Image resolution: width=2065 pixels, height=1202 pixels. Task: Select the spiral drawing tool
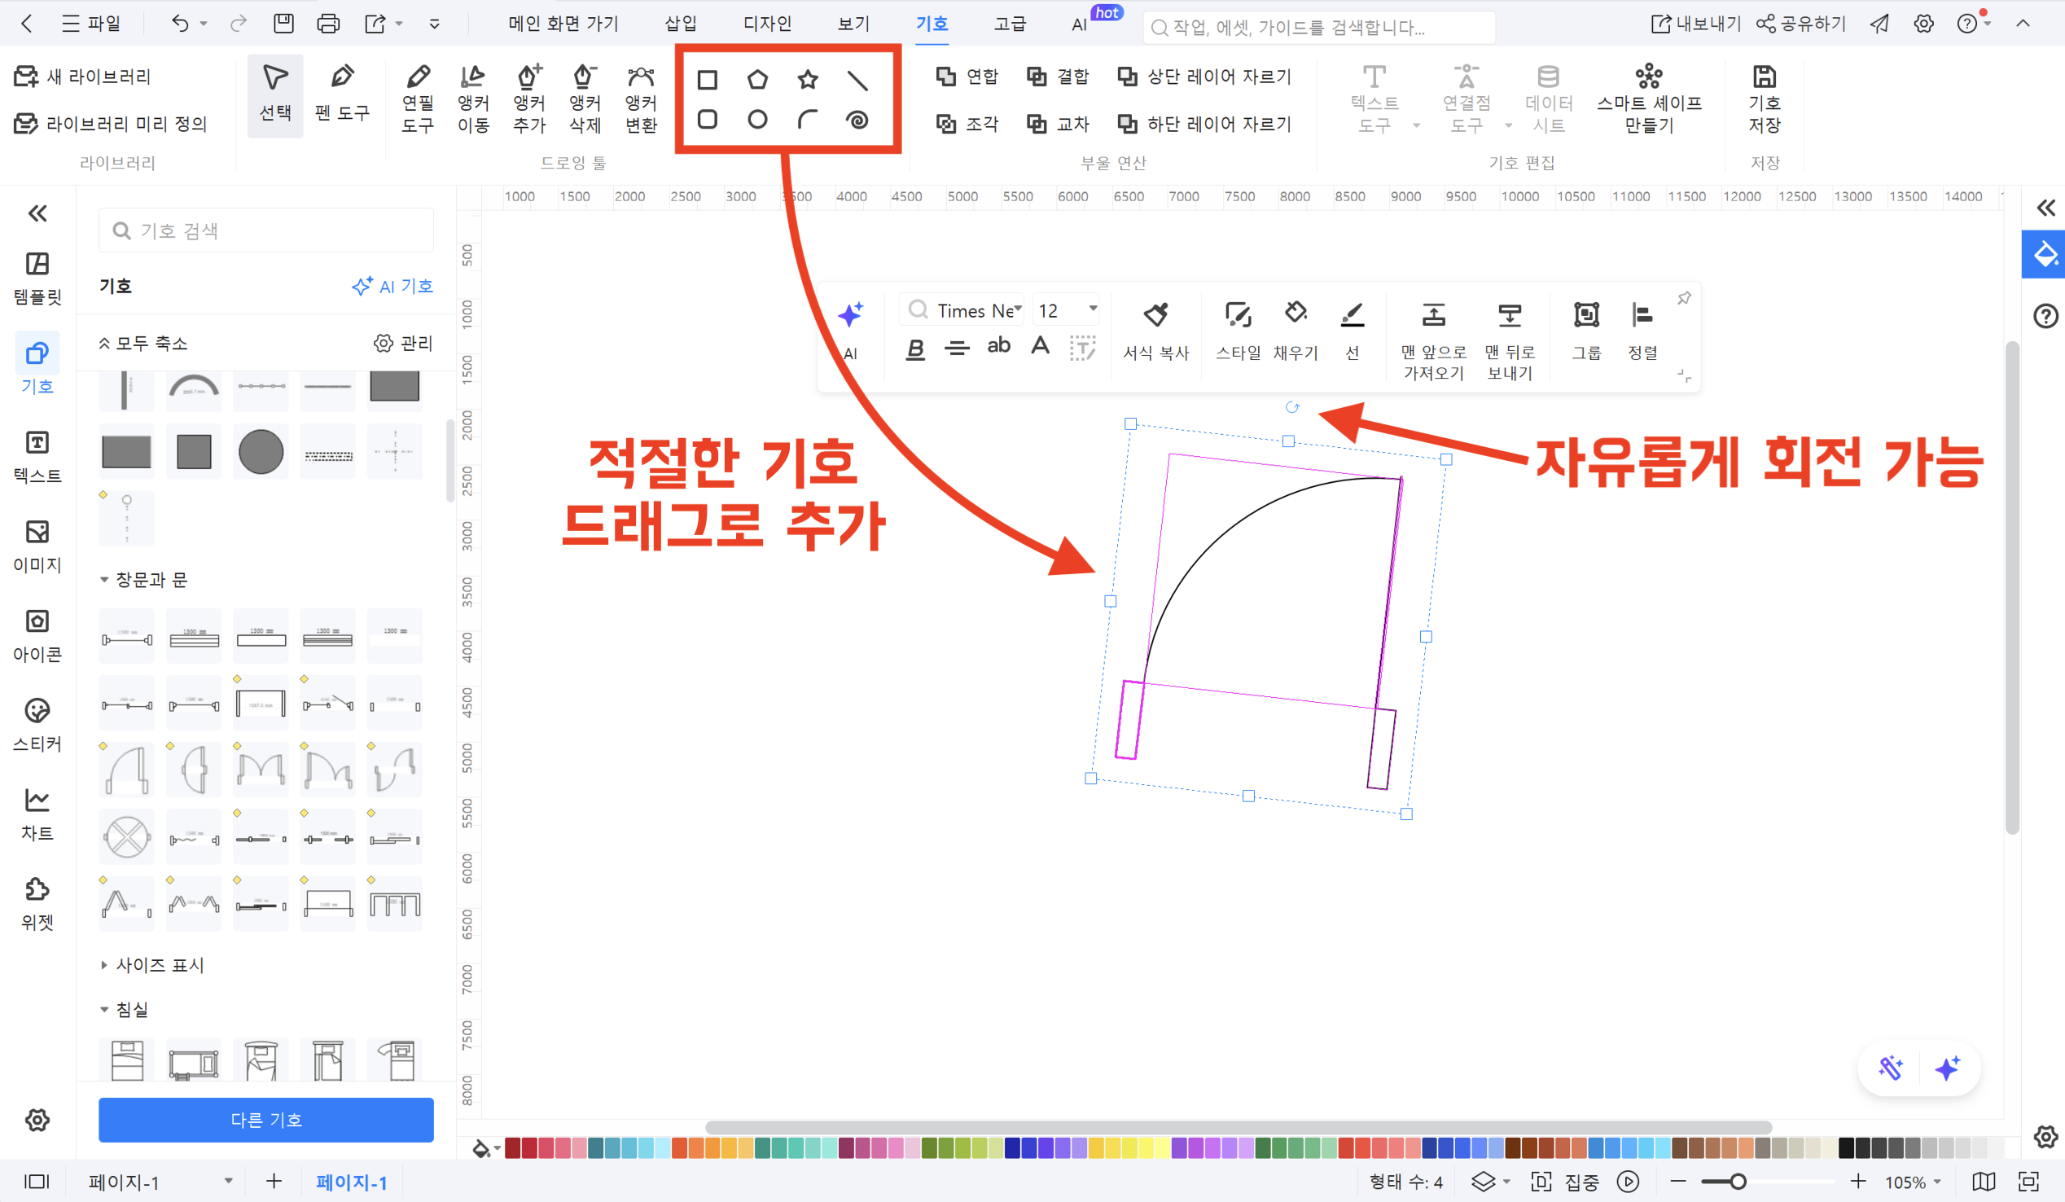point(858,121)
